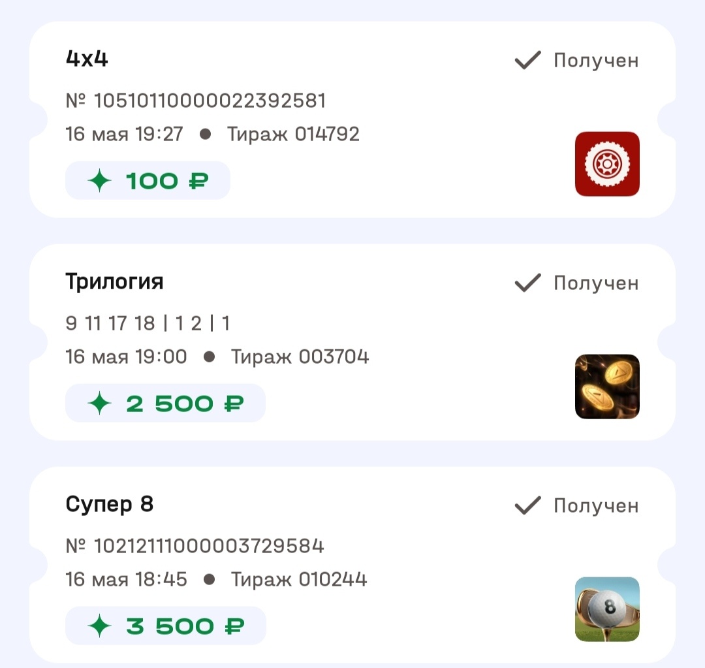Click the checkmark next to Получен on 4x4
705x668 pixels.
click(526, 60)
